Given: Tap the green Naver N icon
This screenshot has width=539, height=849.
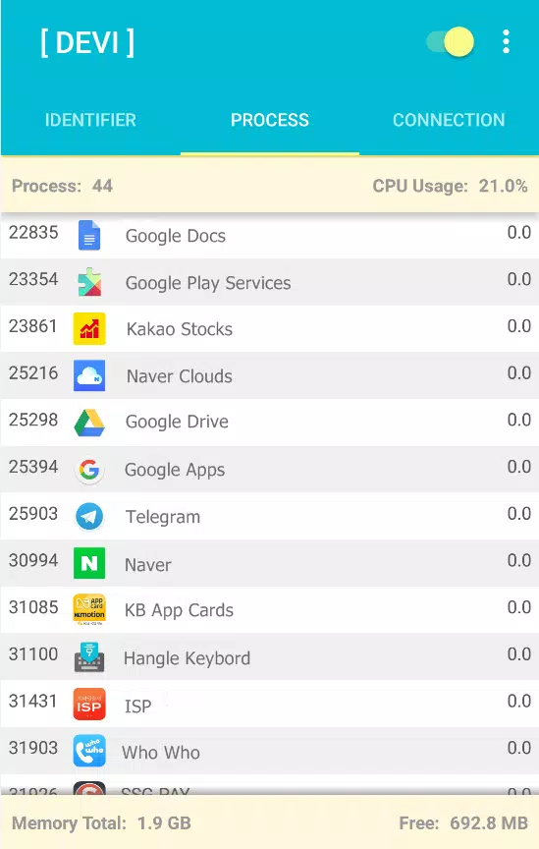Looking at the screenshot, I should [x=89, y=563].
